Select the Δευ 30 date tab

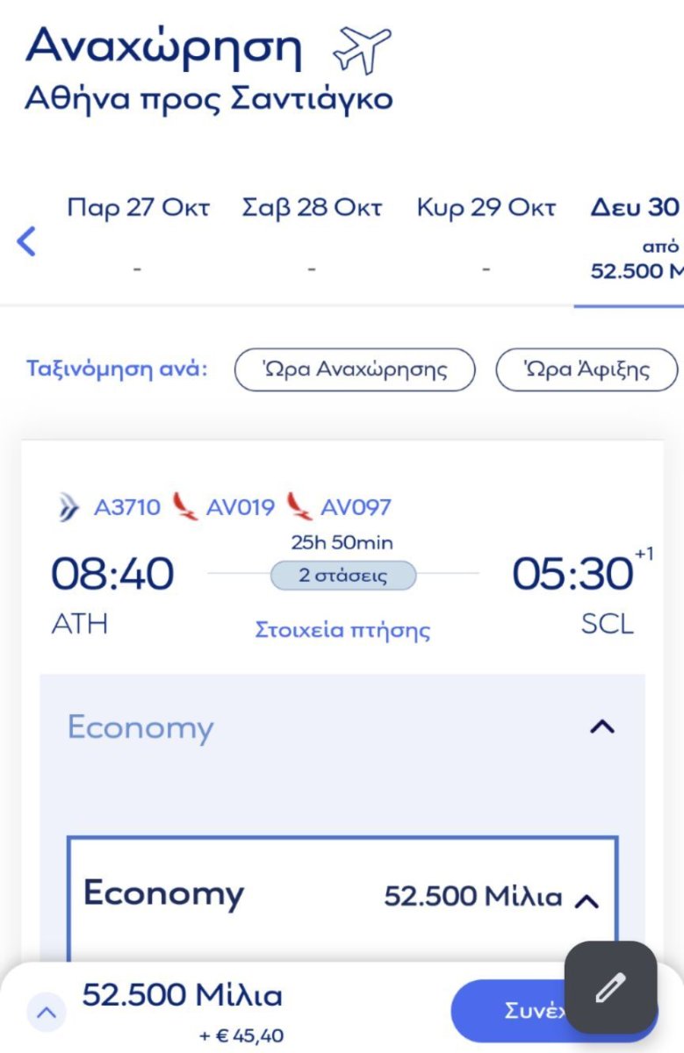(x=636, y=237)
